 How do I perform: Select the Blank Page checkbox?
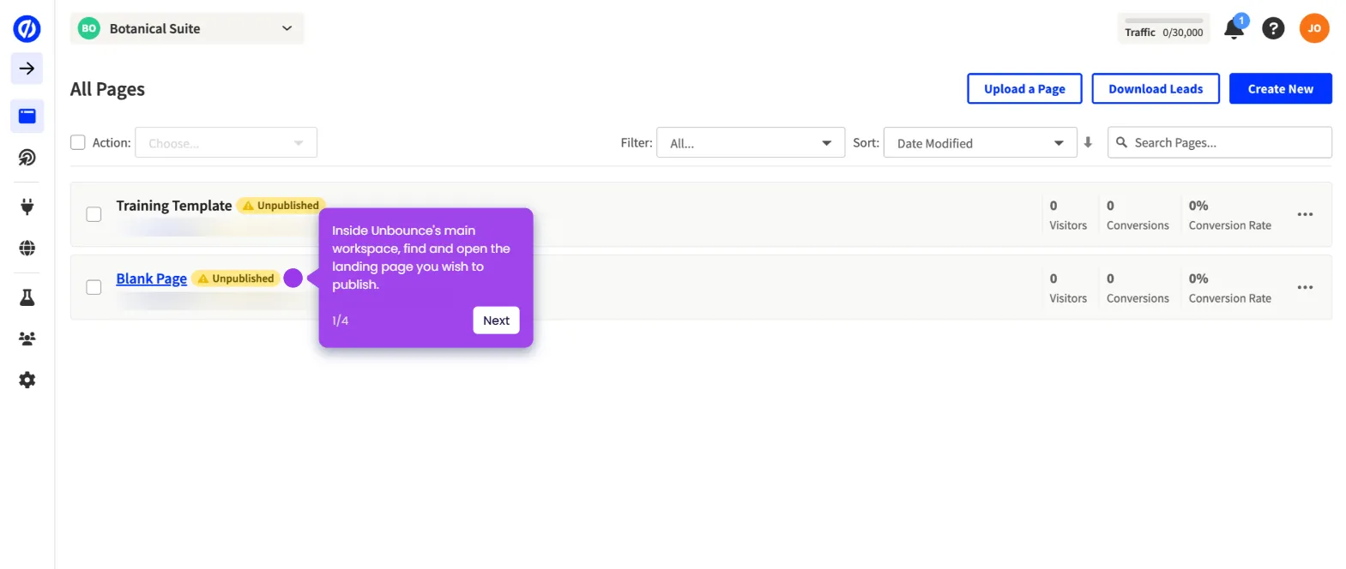coord(94,287)
